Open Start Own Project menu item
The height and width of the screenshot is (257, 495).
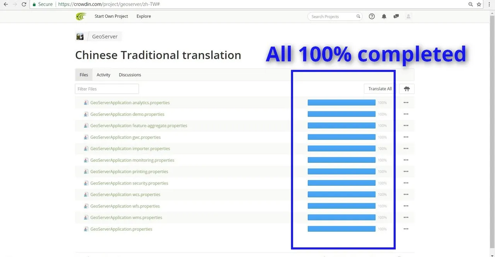111,16
